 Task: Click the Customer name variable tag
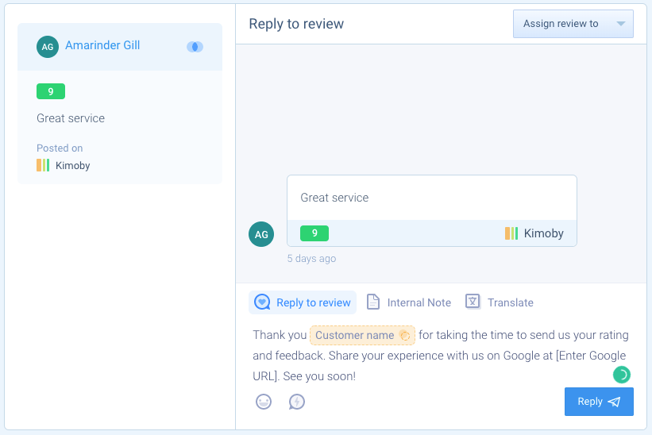363,335
